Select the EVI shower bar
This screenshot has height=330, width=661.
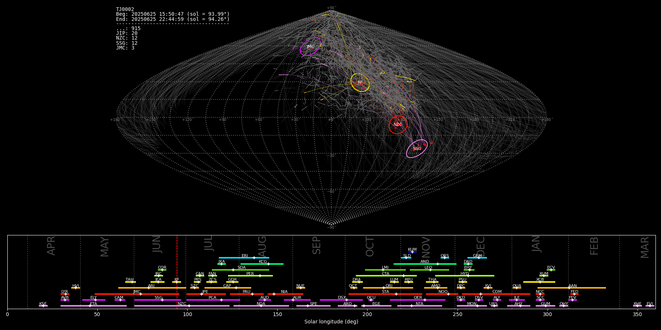[650, 305]
